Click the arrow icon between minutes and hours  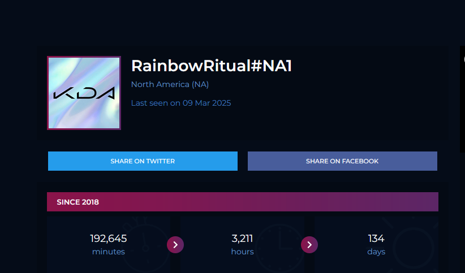click(x=175, y=245)
